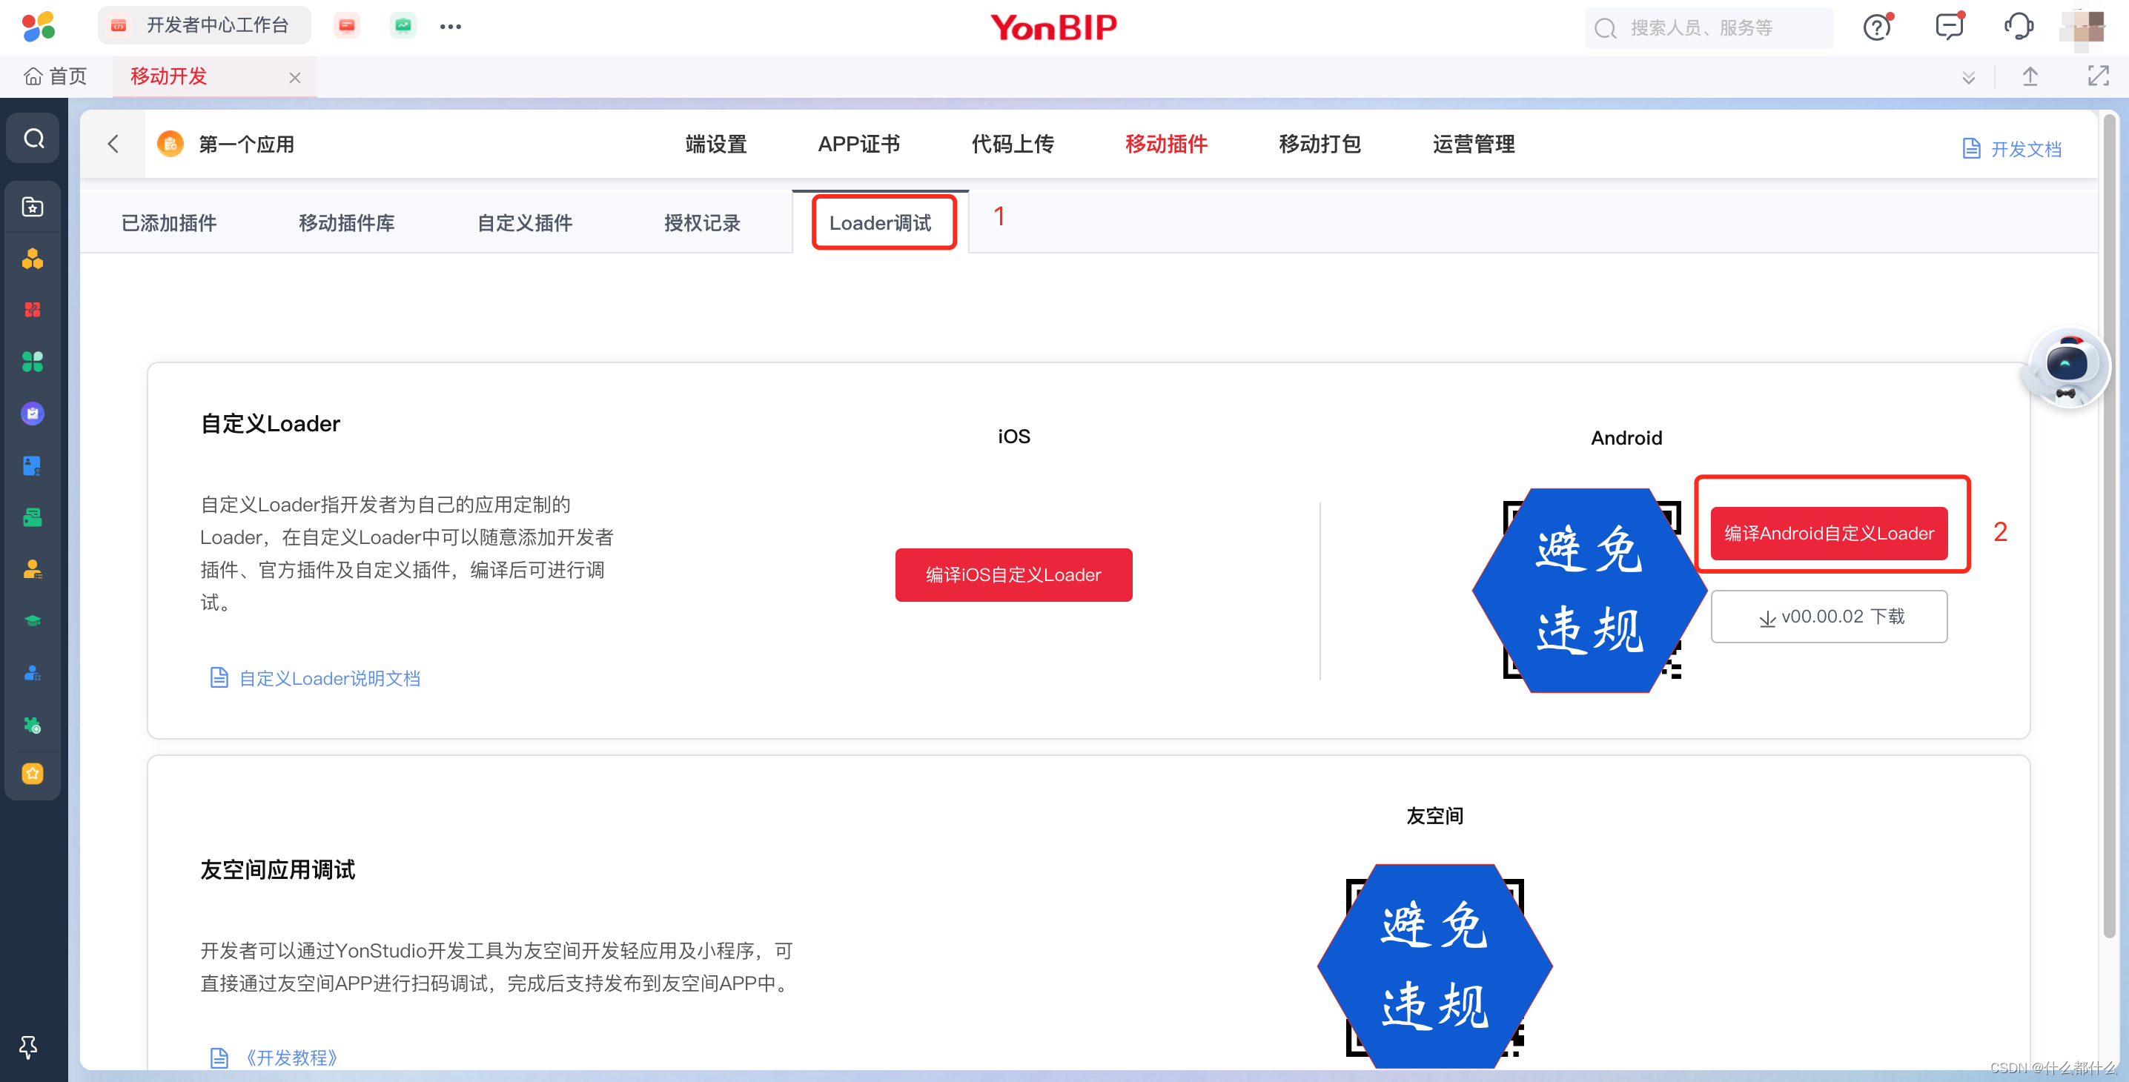Click the 编译iOS自定义Loader button
2129x1082 pixels.
[x=1013, y=575]
